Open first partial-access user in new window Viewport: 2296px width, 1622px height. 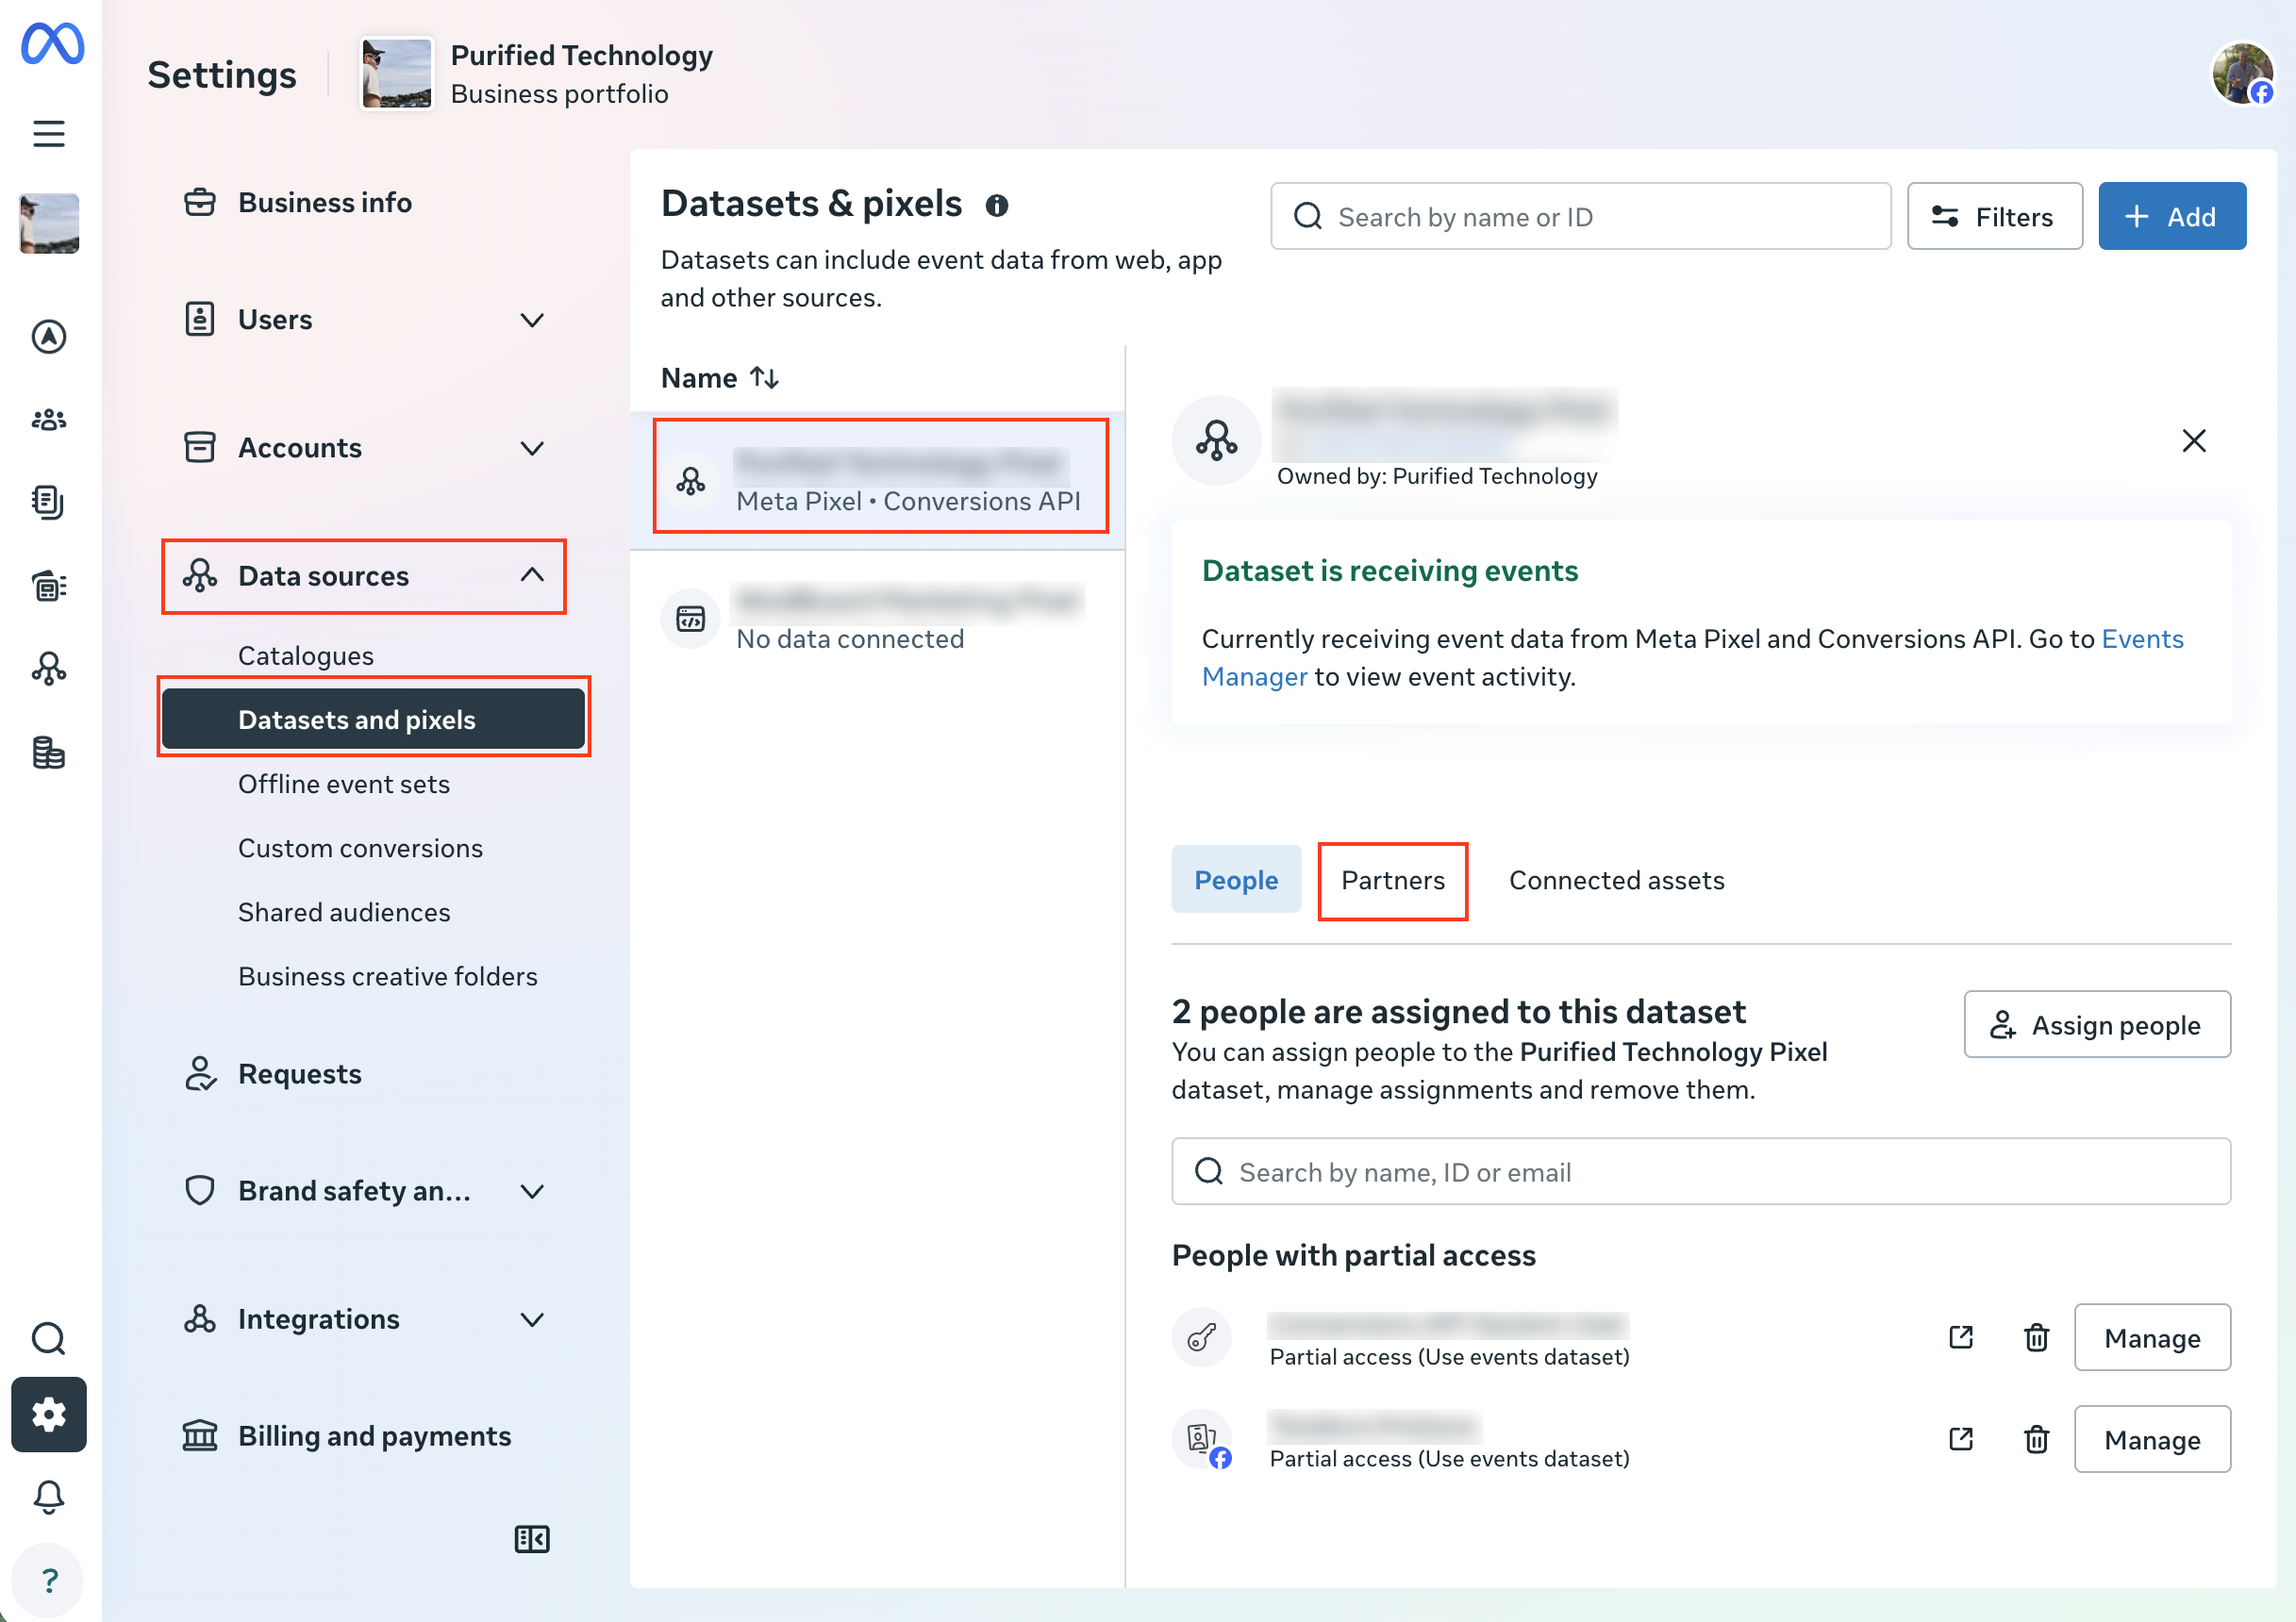coord(1960,1337)
